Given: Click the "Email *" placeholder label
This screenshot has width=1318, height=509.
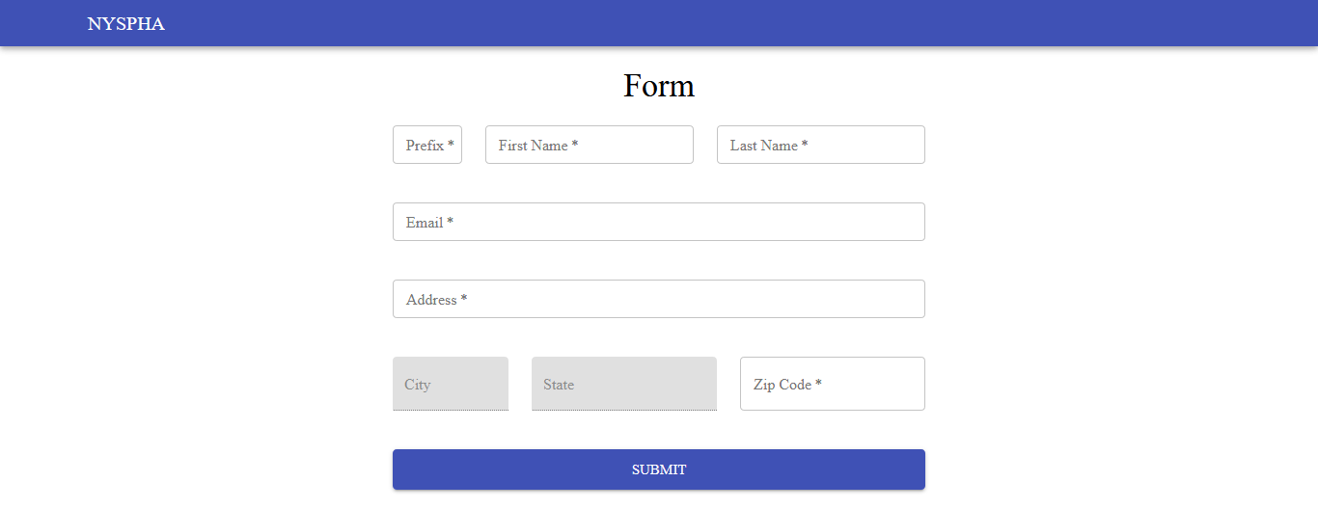Looking at the screenshot, I should (429, 223).
